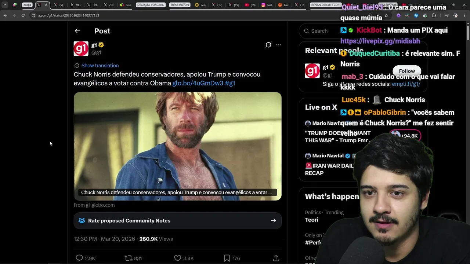Click the Shazam extension icon
This screenshot has width=470, height=264.
pyautogui.click(x=416, y=15)
